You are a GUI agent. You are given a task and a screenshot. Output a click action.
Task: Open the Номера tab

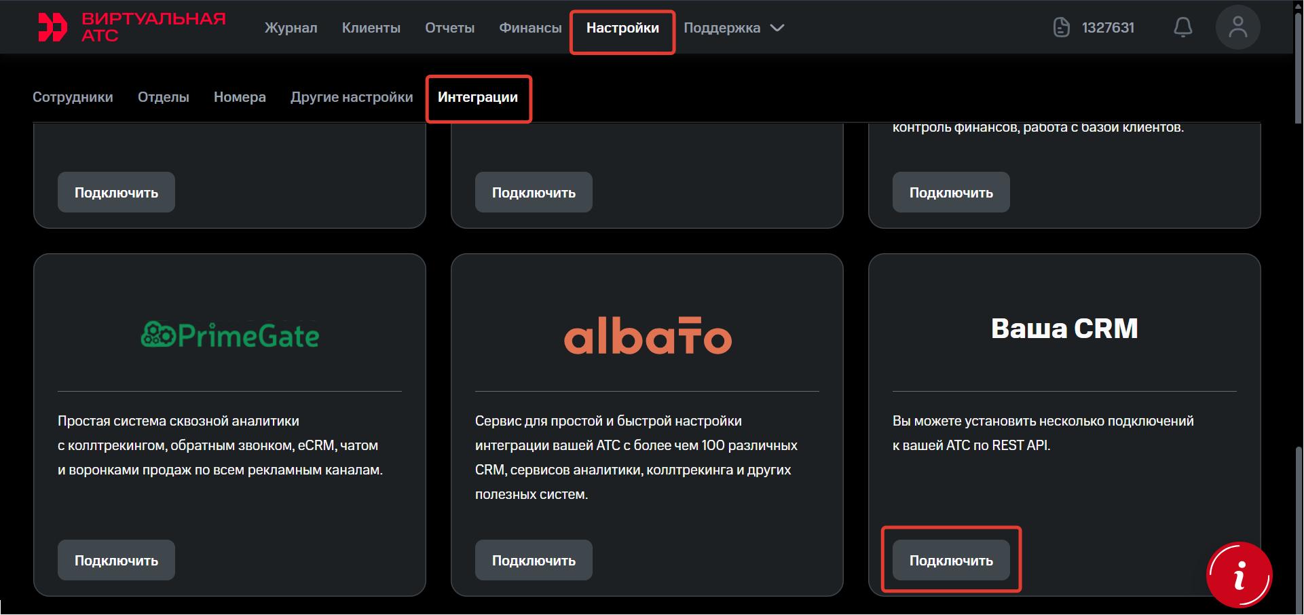(240, 97)
